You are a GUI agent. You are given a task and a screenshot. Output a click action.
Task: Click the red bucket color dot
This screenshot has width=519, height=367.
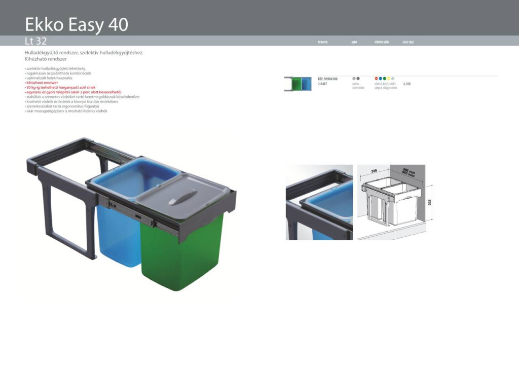(x=376, y=79)
